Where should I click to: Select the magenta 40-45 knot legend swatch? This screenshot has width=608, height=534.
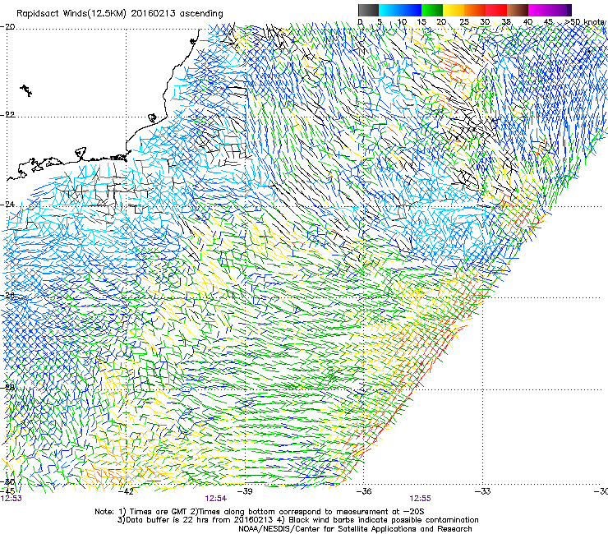539,10
